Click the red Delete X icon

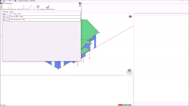(38, 7)
